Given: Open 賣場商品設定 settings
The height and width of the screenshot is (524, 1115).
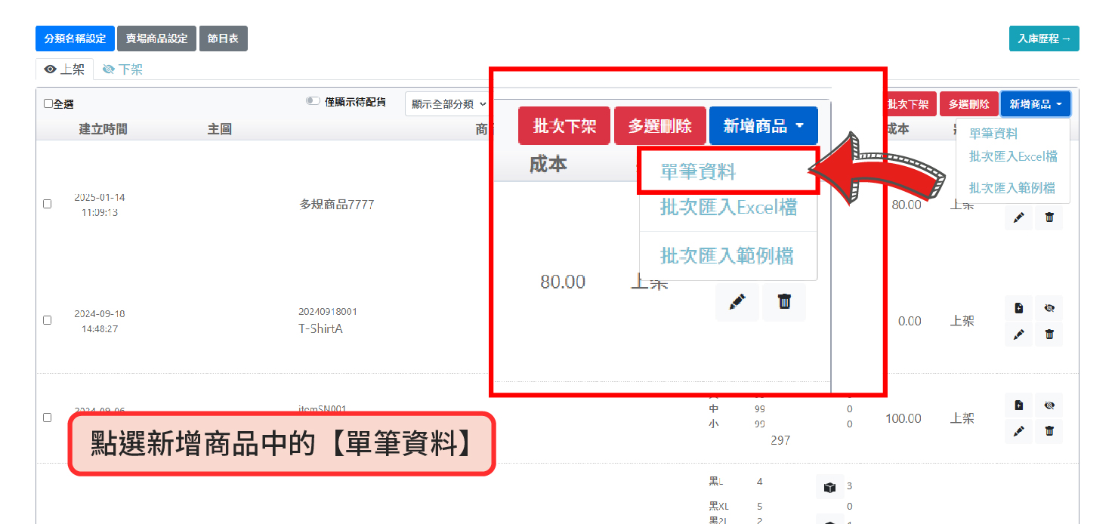Looking at the screenshot, I should click(157, 39).
